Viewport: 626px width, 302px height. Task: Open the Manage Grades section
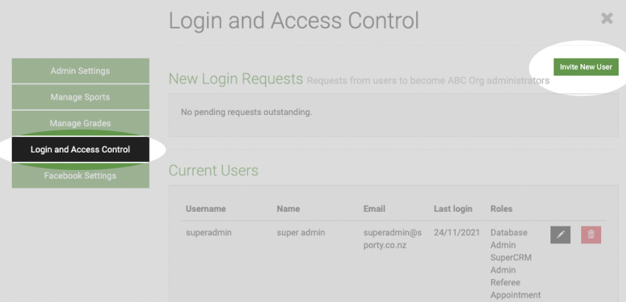[80, 123]
